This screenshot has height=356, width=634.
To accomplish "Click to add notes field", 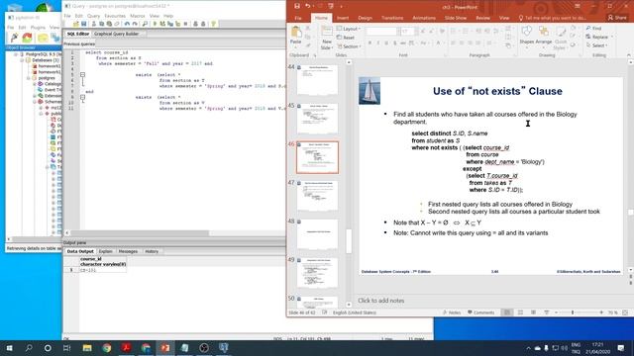I will 380,301.
